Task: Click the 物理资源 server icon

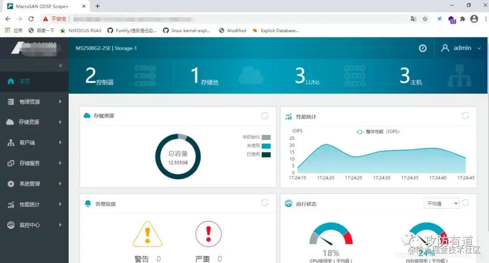Action: coord(11,101)
